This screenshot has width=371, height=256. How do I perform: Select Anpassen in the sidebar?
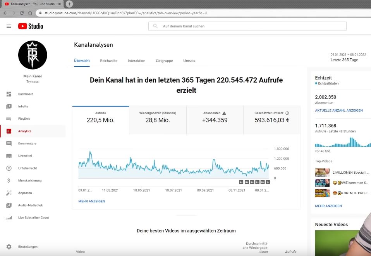point(24,193)
